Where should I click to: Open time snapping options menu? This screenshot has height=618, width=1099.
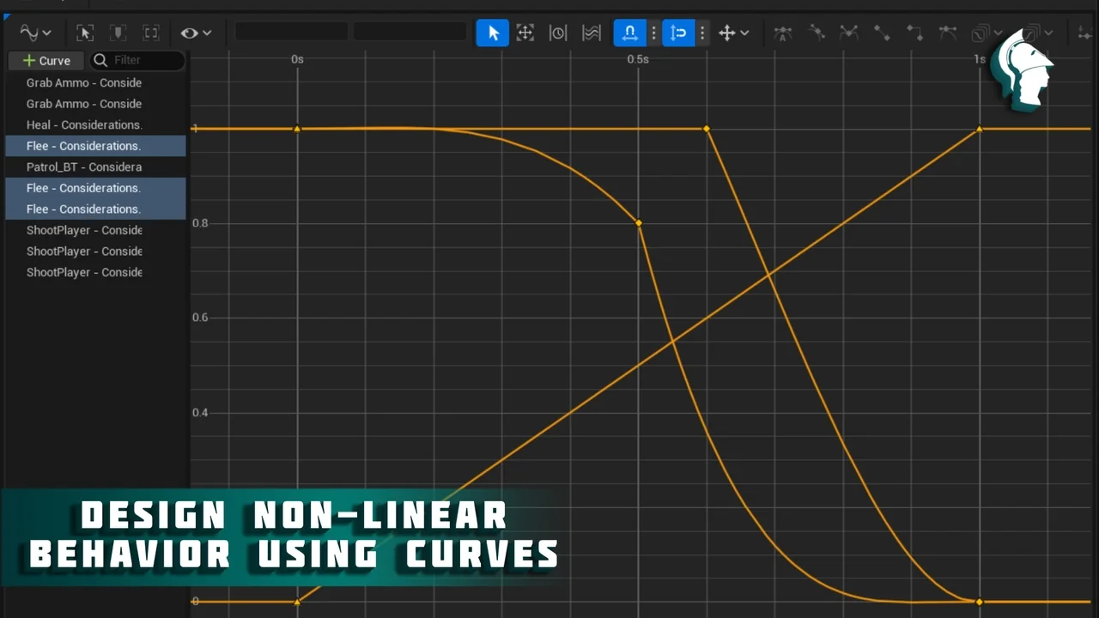653,33
